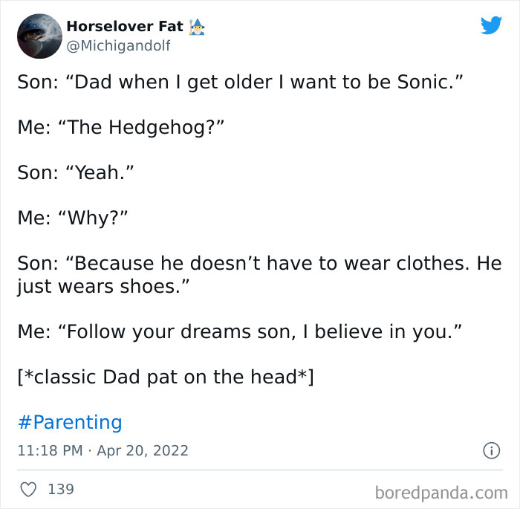Click the line about wanting to be Sonic
This screenshot has width=520, height=509.
[241, 82]
